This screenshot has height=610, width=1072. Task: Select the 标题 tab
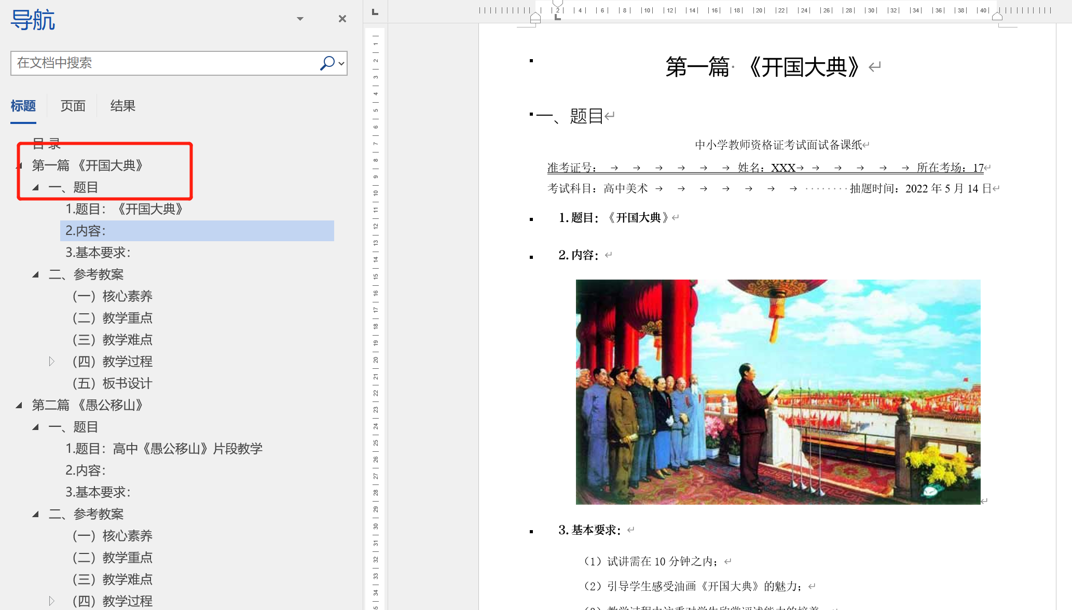coord(23,106)
